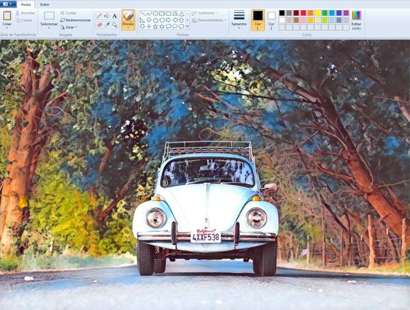
Task: Pick the down arrow shape
Action: click(142, 27)
